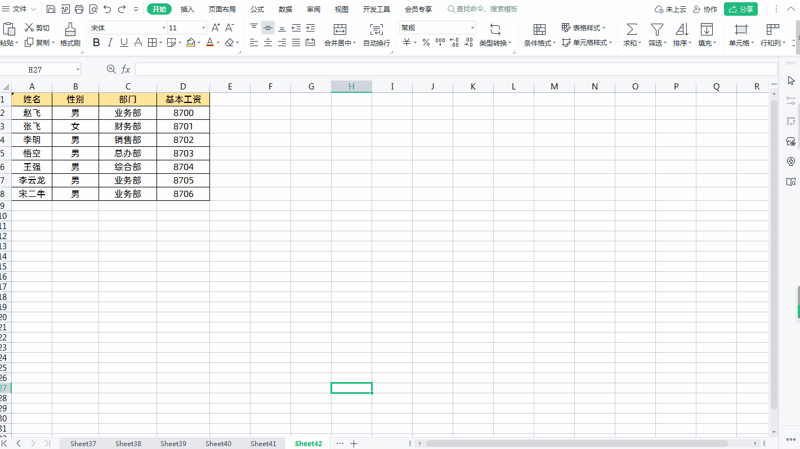Apply percent style format
The height and width of the screenshot is (449, 800).
tap(426, 42)
